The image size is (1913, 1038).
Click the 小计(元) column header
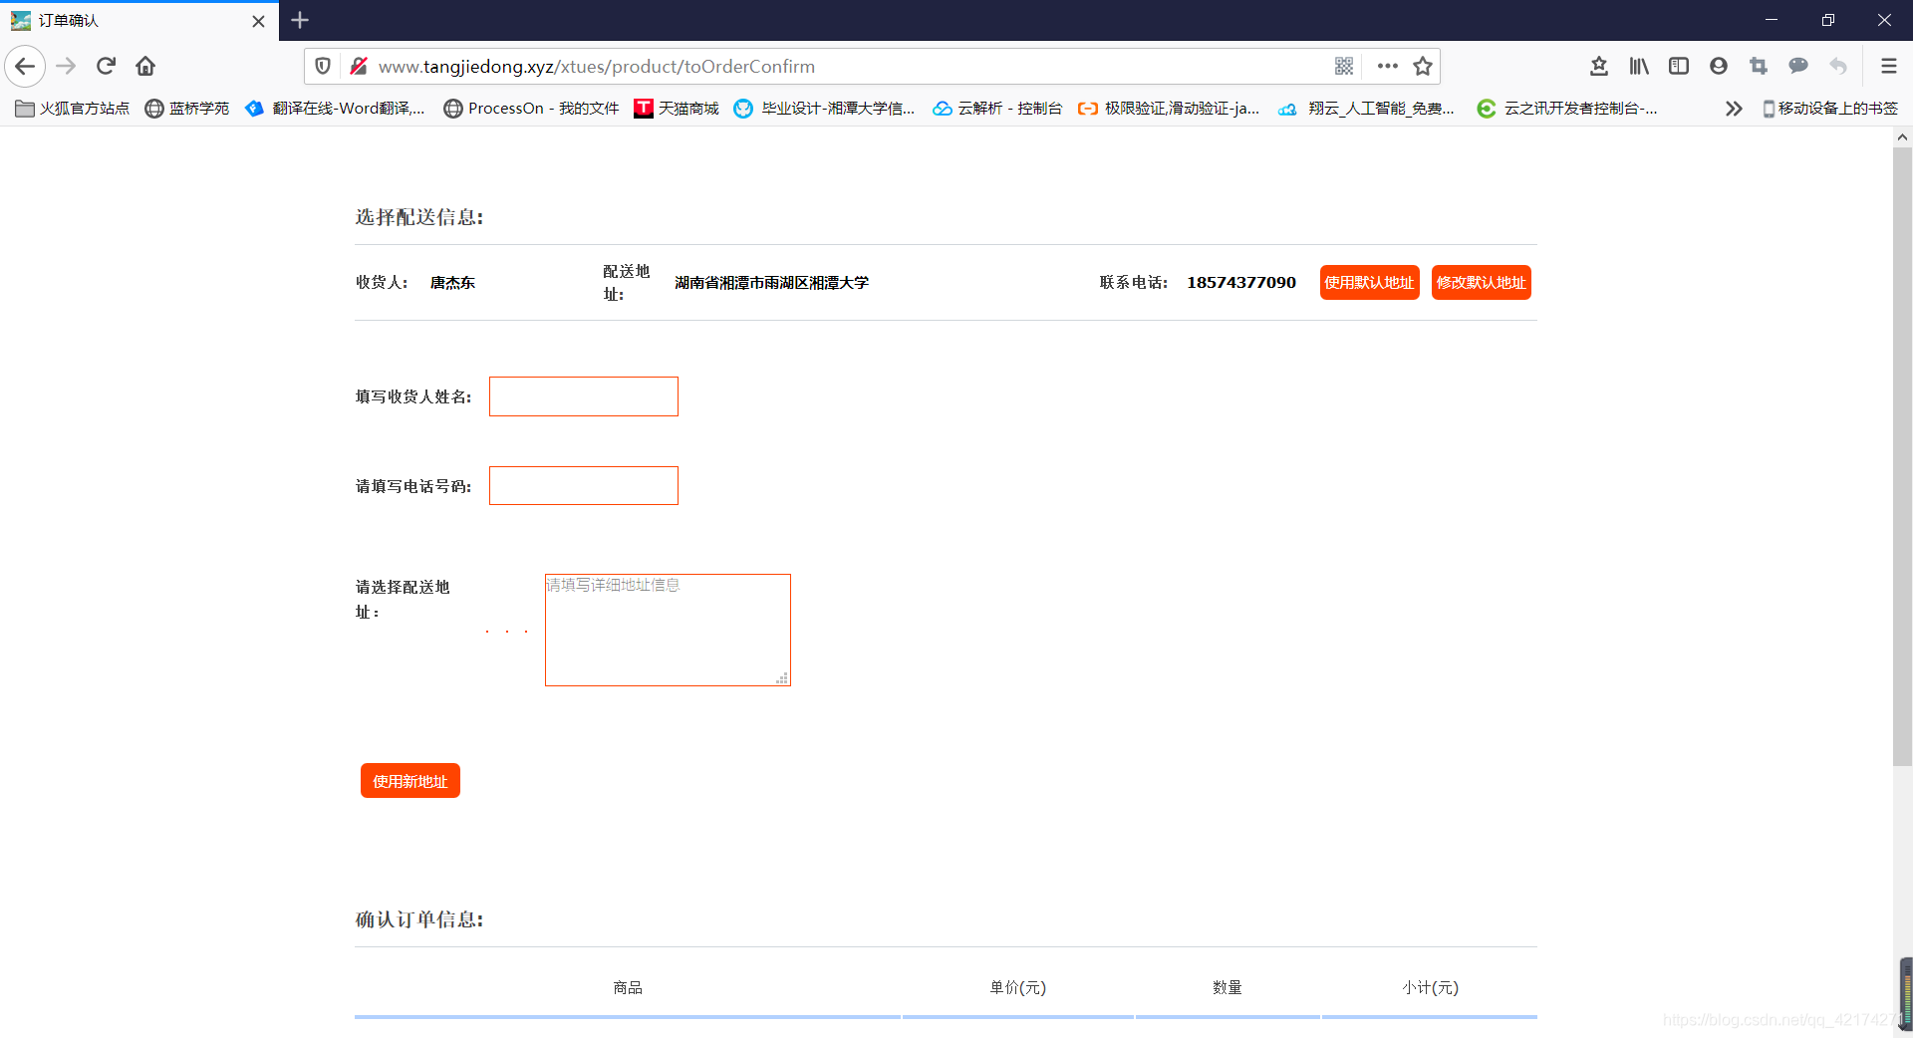[1430, 987]
